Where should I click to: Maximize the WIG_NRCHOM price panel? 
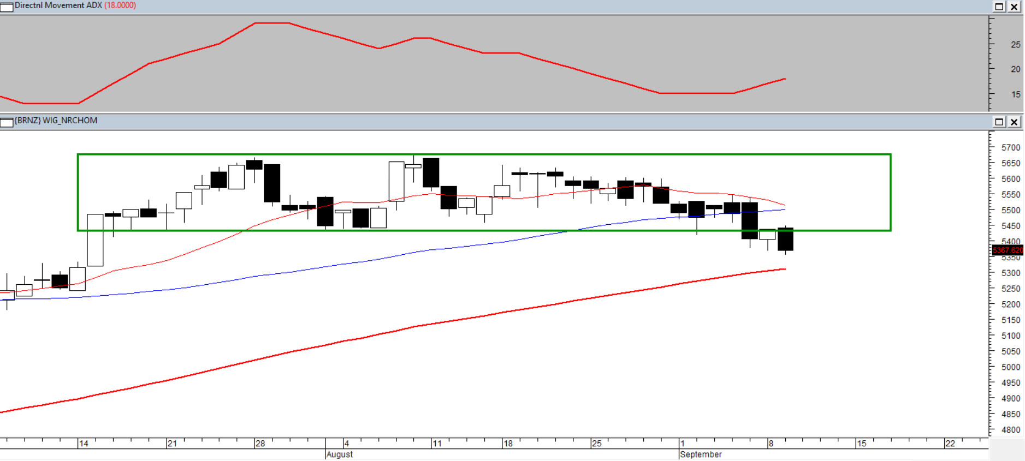click(x=999, y=122)
